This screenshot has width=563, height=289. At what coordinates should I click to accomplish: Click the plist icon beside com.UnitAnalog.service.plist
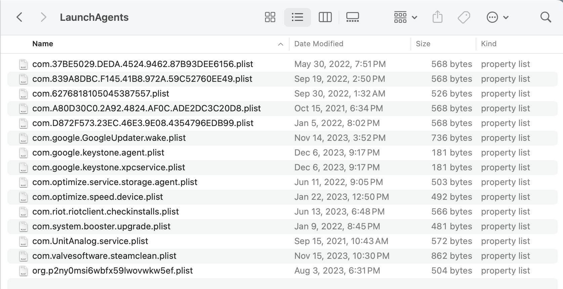[x=24, y=241]
